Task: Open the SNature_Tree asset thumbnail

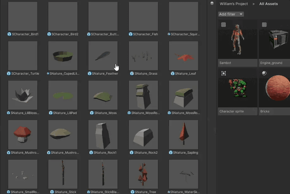Action: [x=143, y=174]
